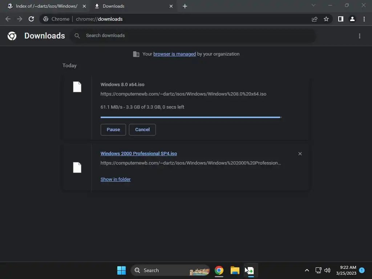Open the taskbar app with green arrow icon

click(251, 270)
